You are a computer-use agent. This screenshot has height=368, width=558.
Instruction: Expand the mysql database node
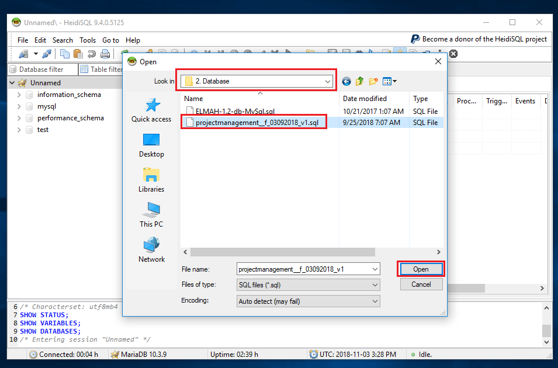point(19,106)
